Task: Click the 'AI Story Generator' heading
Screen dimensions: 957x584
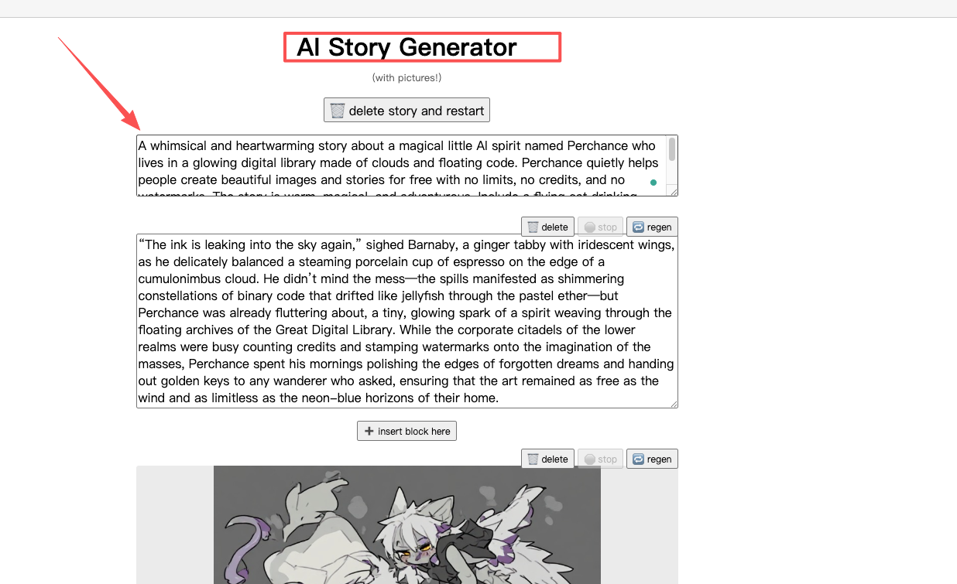Action: pos(407,47)
